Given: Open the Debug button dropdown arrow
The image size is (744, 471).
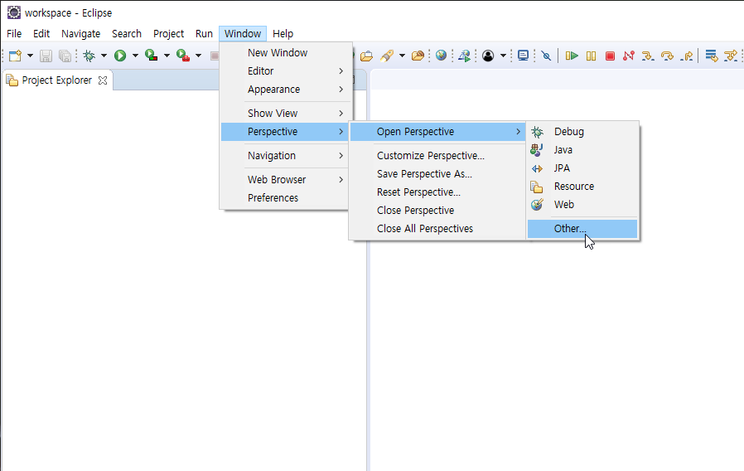Looking at the screenshot, I should 104,56.
